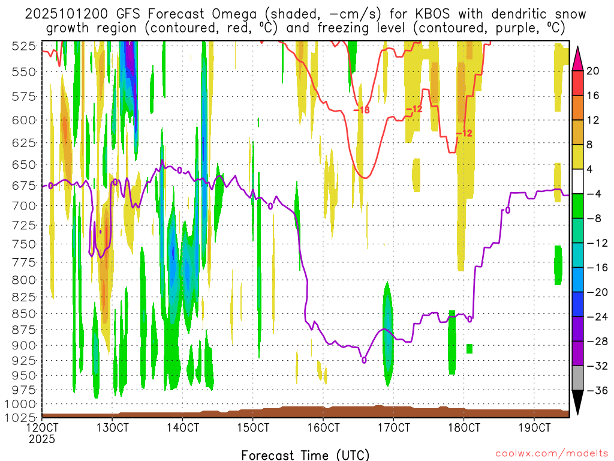Click the 150CT time axis label

252,427
